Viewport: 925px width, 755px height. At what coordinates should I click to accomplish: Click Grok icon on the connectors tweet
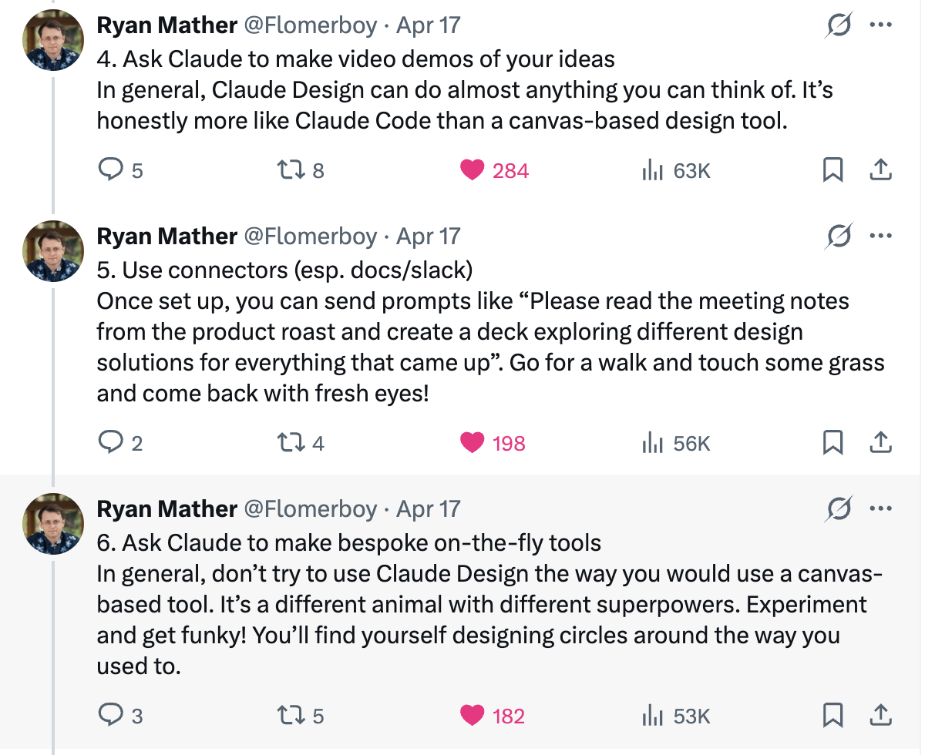(837, 236)
